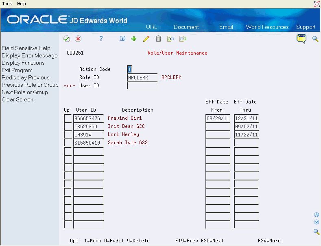Click Eff Date Thru 12/21/11 field
Viewport: 321px width, 246px height.
pyautogui.click(x=247, y=118)
